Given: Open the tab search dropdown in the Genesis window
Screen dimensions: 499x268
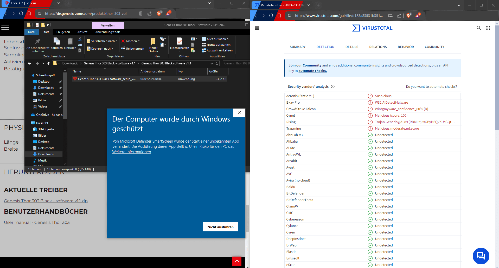Looking at the screenshot, I should point(209,3).
